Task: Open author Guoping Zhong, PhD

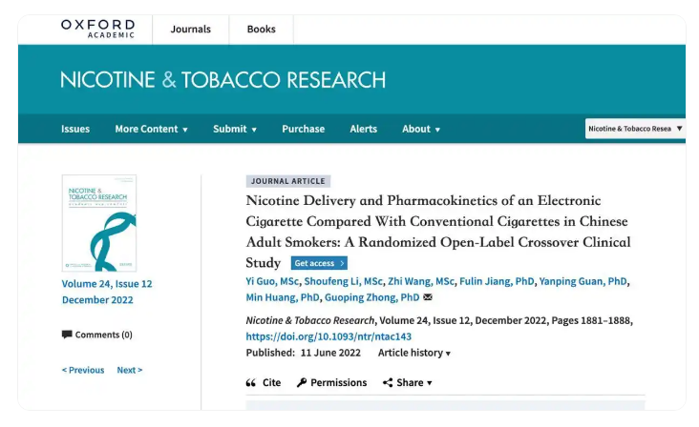Action: (371, 297)
